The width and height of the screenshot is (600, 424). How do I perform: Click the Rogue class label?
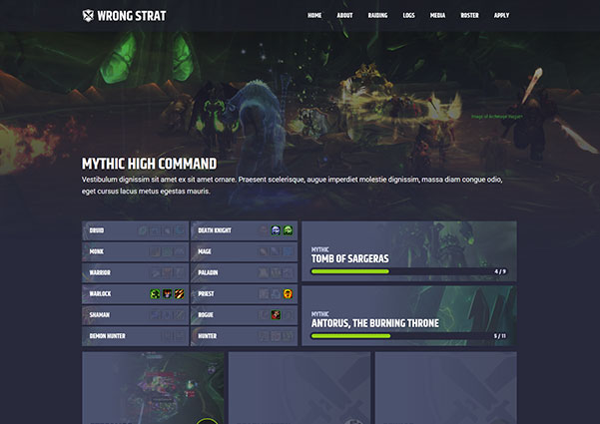tap(206, 314)
